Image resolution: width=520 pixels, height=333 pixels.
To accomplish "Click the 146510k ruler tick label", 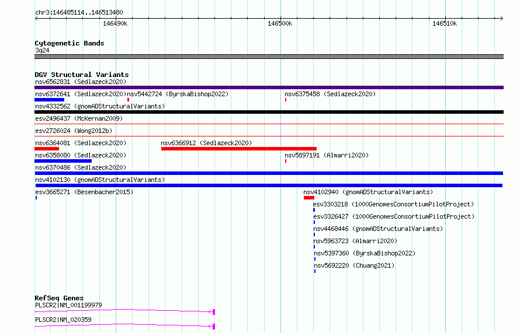I will coord(445,23).
